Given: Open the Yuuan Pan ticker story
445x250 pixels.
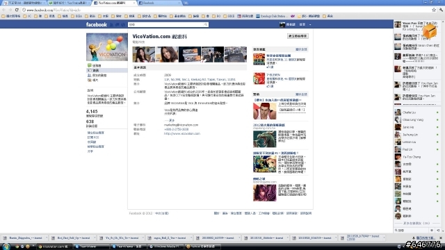Looking at the screenshot, I should click(x=417, y=26).
